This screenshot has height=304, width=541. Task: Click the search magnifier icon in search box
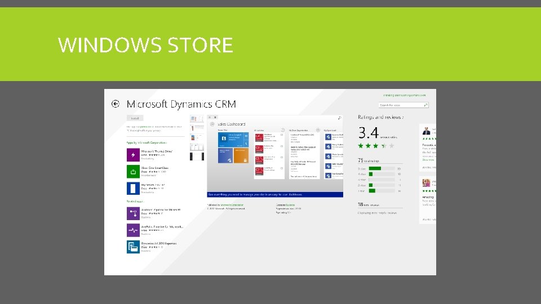425,105
